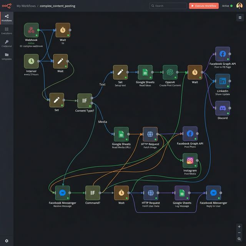Click the Webhook node output connector
The image size is (246, 246).
pos(38,30)
